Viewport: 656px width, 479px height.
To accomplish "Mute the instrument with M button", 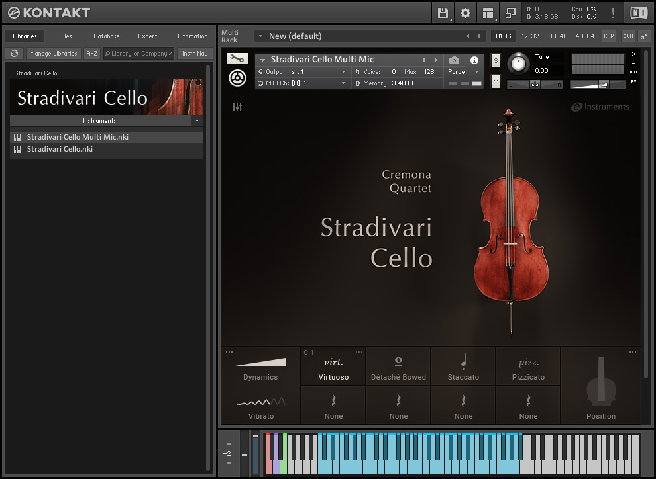I will click(x=496, y=81).
